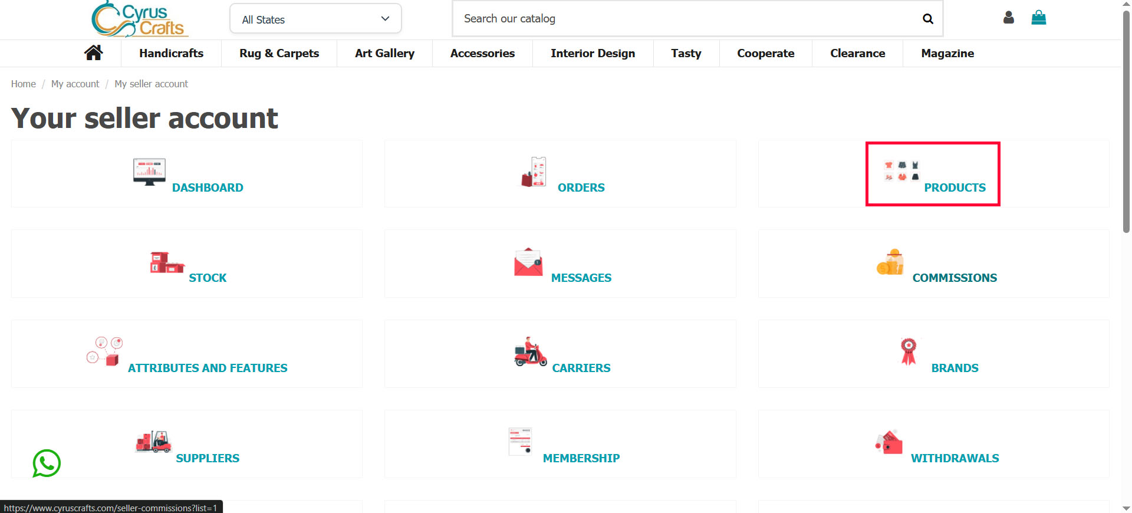Open the shopping bag cart icon

1038,18
